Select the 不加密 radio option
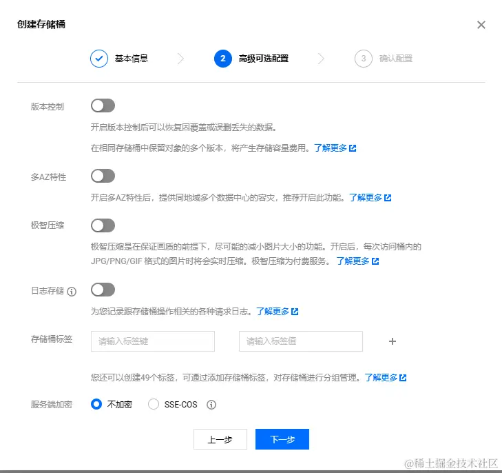 tap(96, 404)
